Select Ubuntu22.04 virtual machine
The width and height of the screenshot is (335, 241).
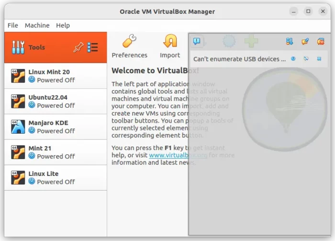click(x=56, y=102)
